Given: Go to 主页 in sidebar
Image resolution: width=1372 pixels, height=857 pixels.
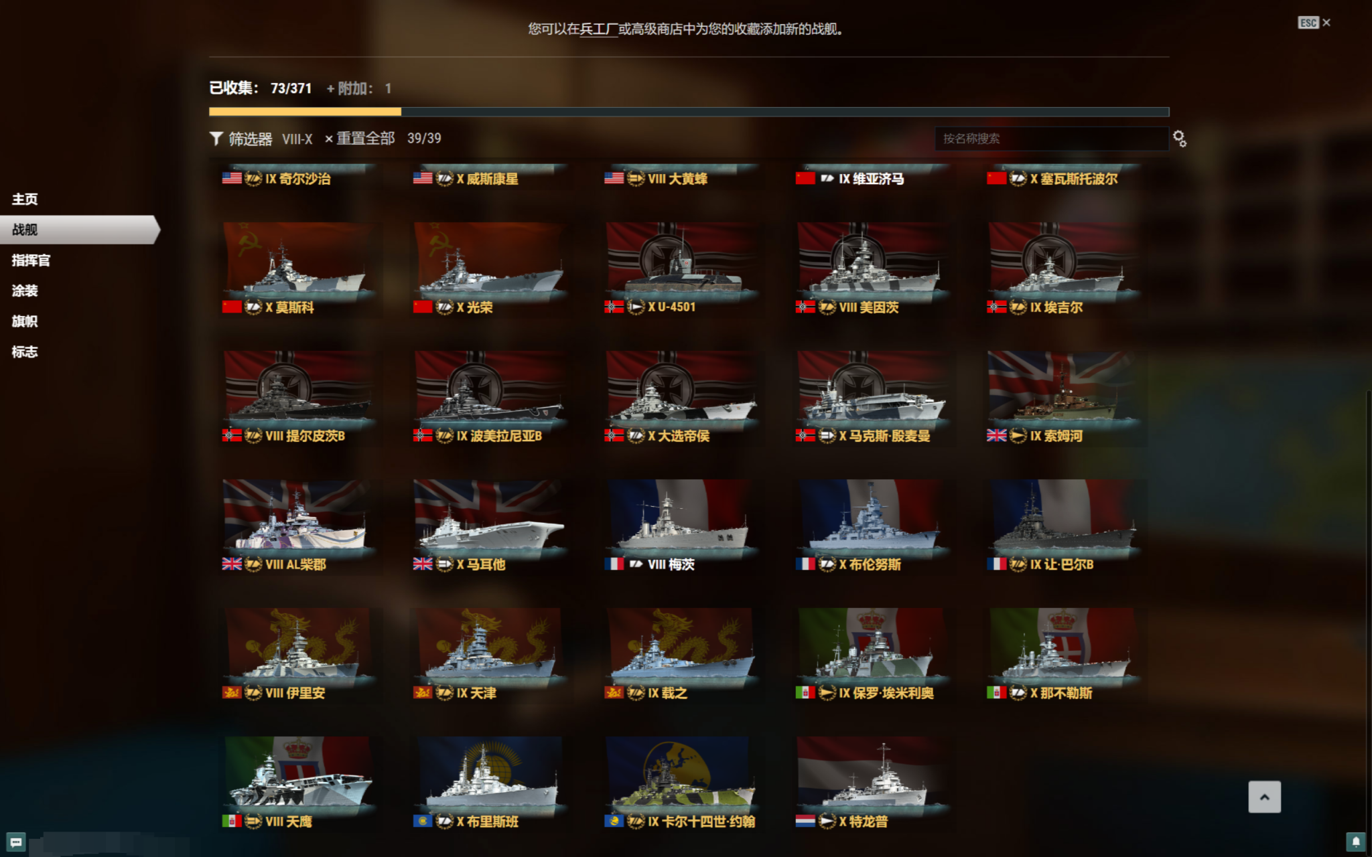Looking at the screenshot, I should click(25, 199).
